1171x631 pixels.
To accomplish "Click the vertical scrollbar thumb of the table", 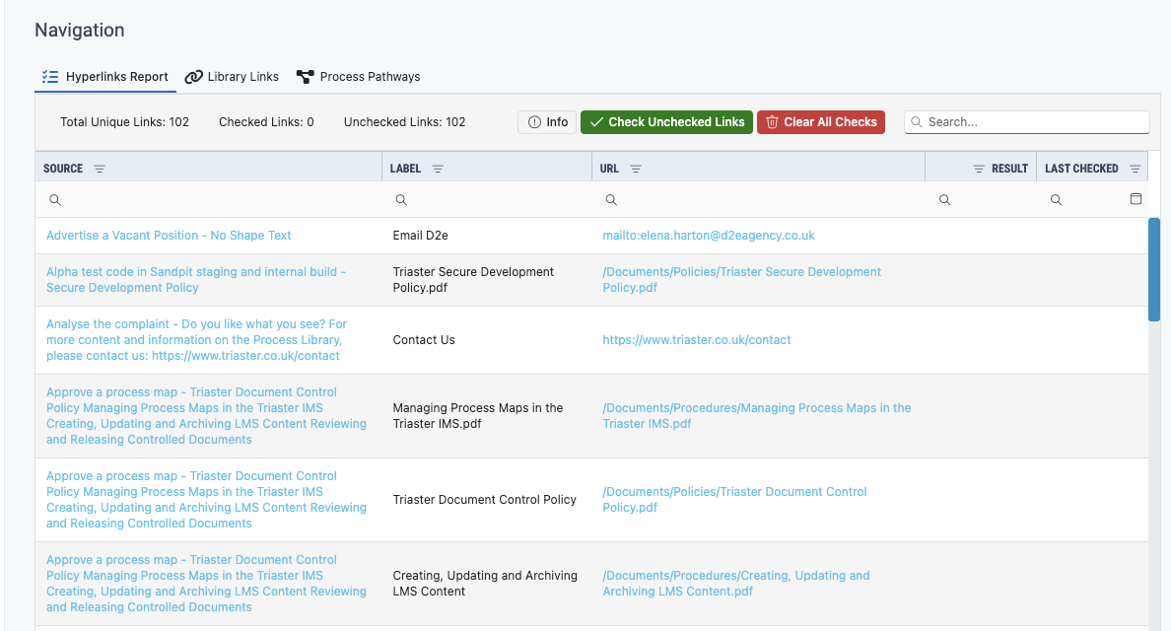I will coord(1154,269).
